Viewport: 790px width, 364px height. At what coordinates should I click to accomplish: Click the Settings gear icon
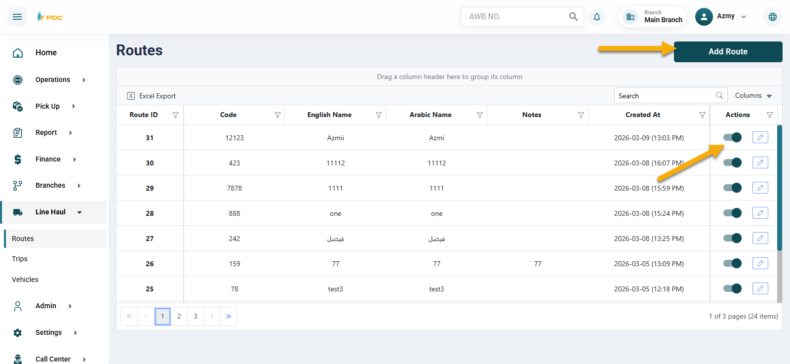tap(18, 332)
